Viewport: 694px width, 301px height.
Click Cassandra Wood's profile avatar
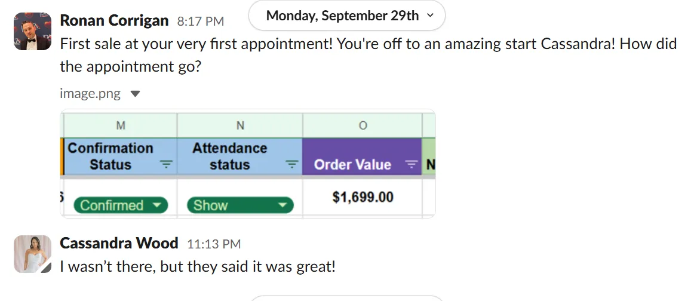[32, 254]
